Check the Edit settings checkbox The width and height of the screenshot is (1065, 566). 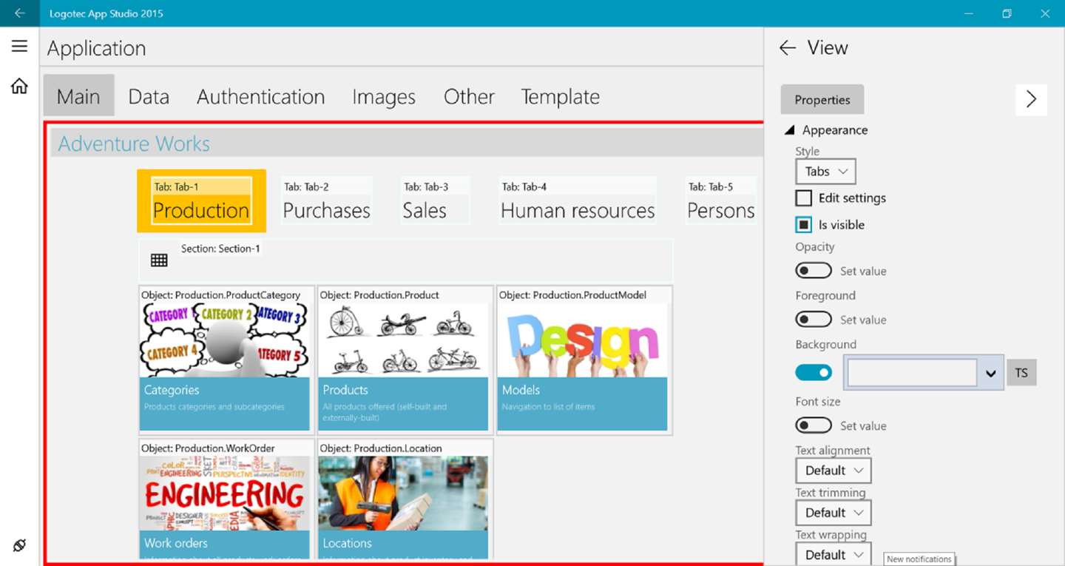[804, 198]
